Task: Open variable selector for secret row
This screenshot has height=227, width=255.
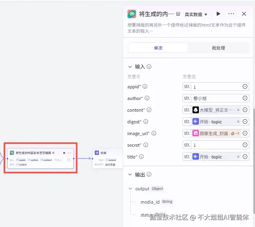Action: click(x=245, y=145)
